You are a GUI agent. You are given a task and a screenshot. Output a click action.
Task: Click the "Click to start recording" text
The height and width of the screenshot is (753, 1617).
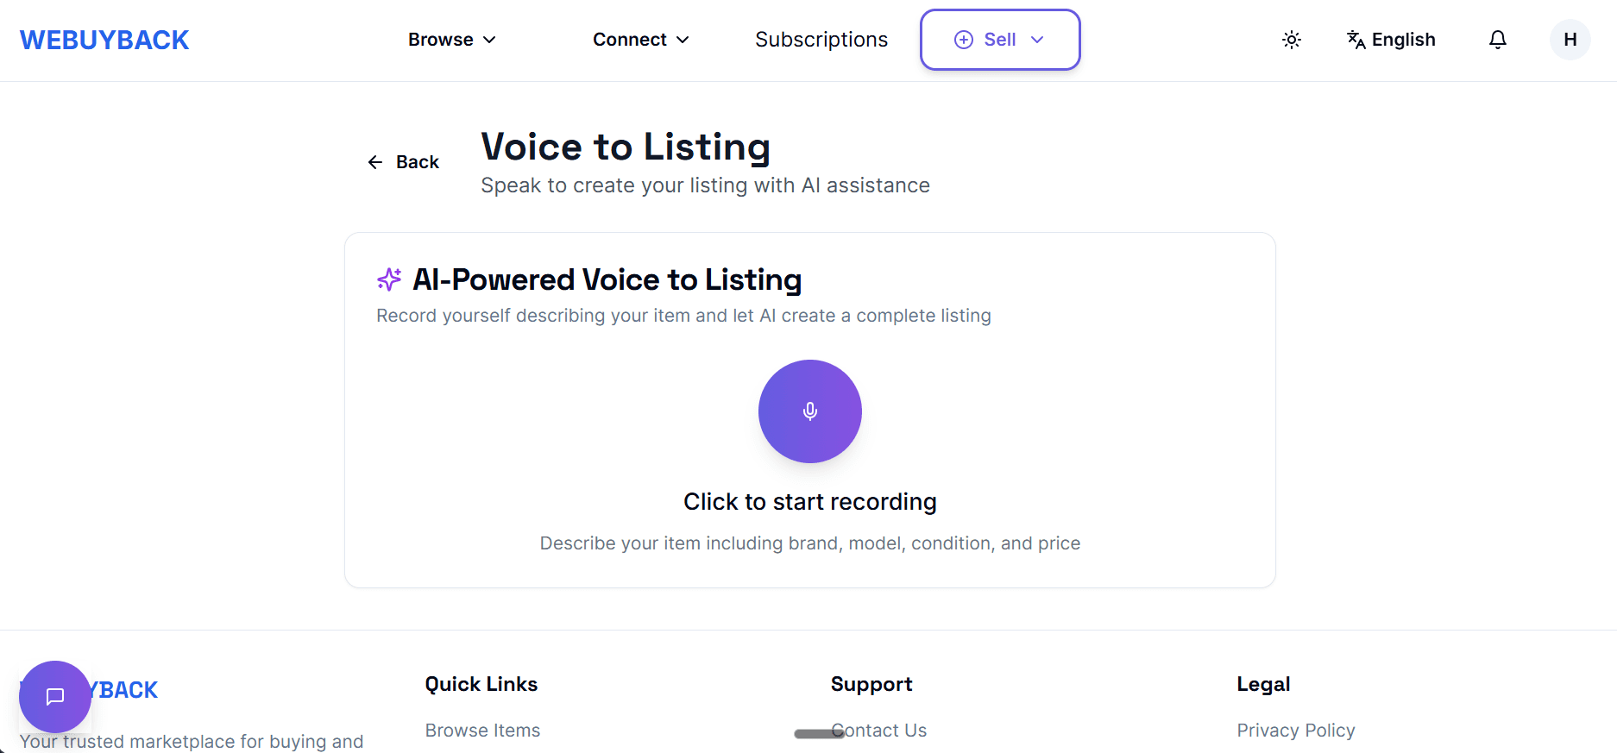click(x=809, y=502)
